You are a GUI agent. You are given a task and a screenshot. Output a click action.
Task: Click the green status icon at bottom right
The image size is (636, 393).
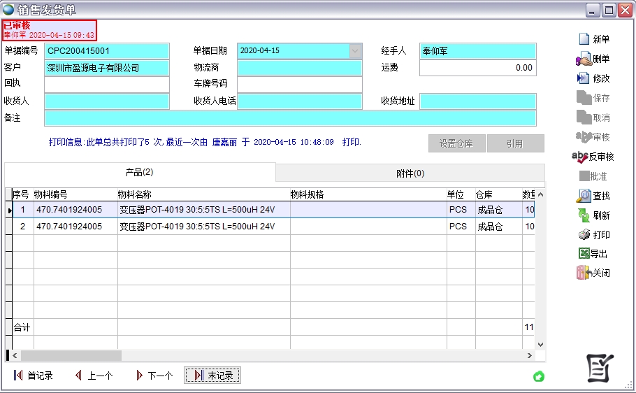pos(539,377)
